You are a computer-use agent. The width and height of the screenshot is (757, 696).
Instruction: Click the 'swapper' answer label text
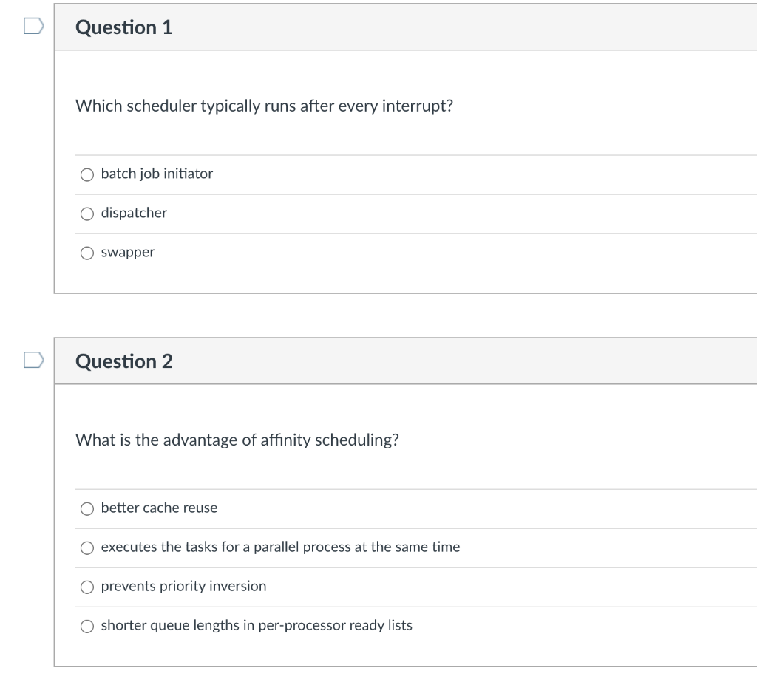click(128, 252)
